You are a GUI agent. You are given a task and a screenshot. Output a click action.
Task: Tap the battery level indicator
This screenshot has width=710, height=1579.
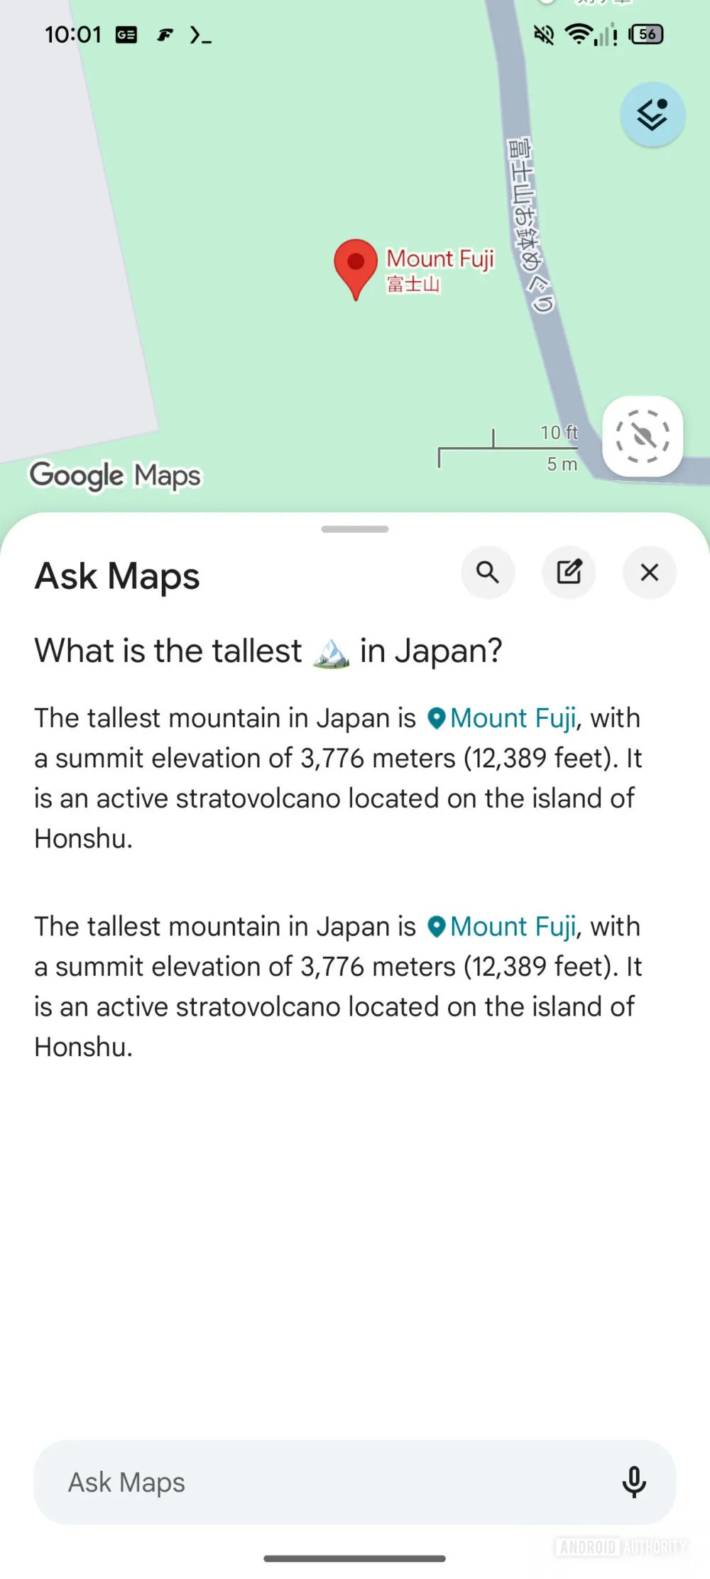(x=646, y=34)
